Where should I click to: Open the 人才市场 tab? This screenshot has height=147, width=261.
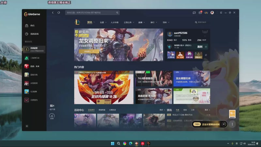tap(115, 22)
